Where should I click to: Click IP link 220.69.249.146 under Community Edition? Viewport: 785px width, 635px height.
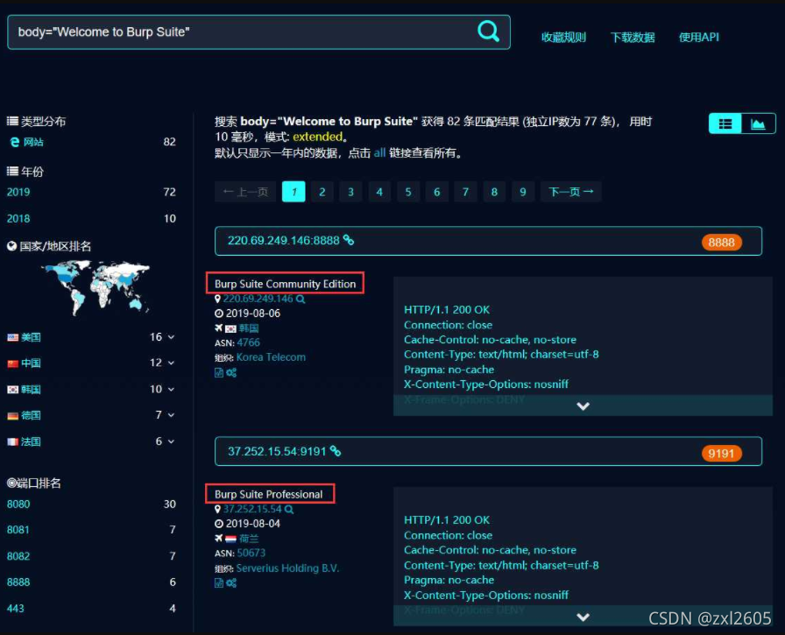(x=258, y=299)
